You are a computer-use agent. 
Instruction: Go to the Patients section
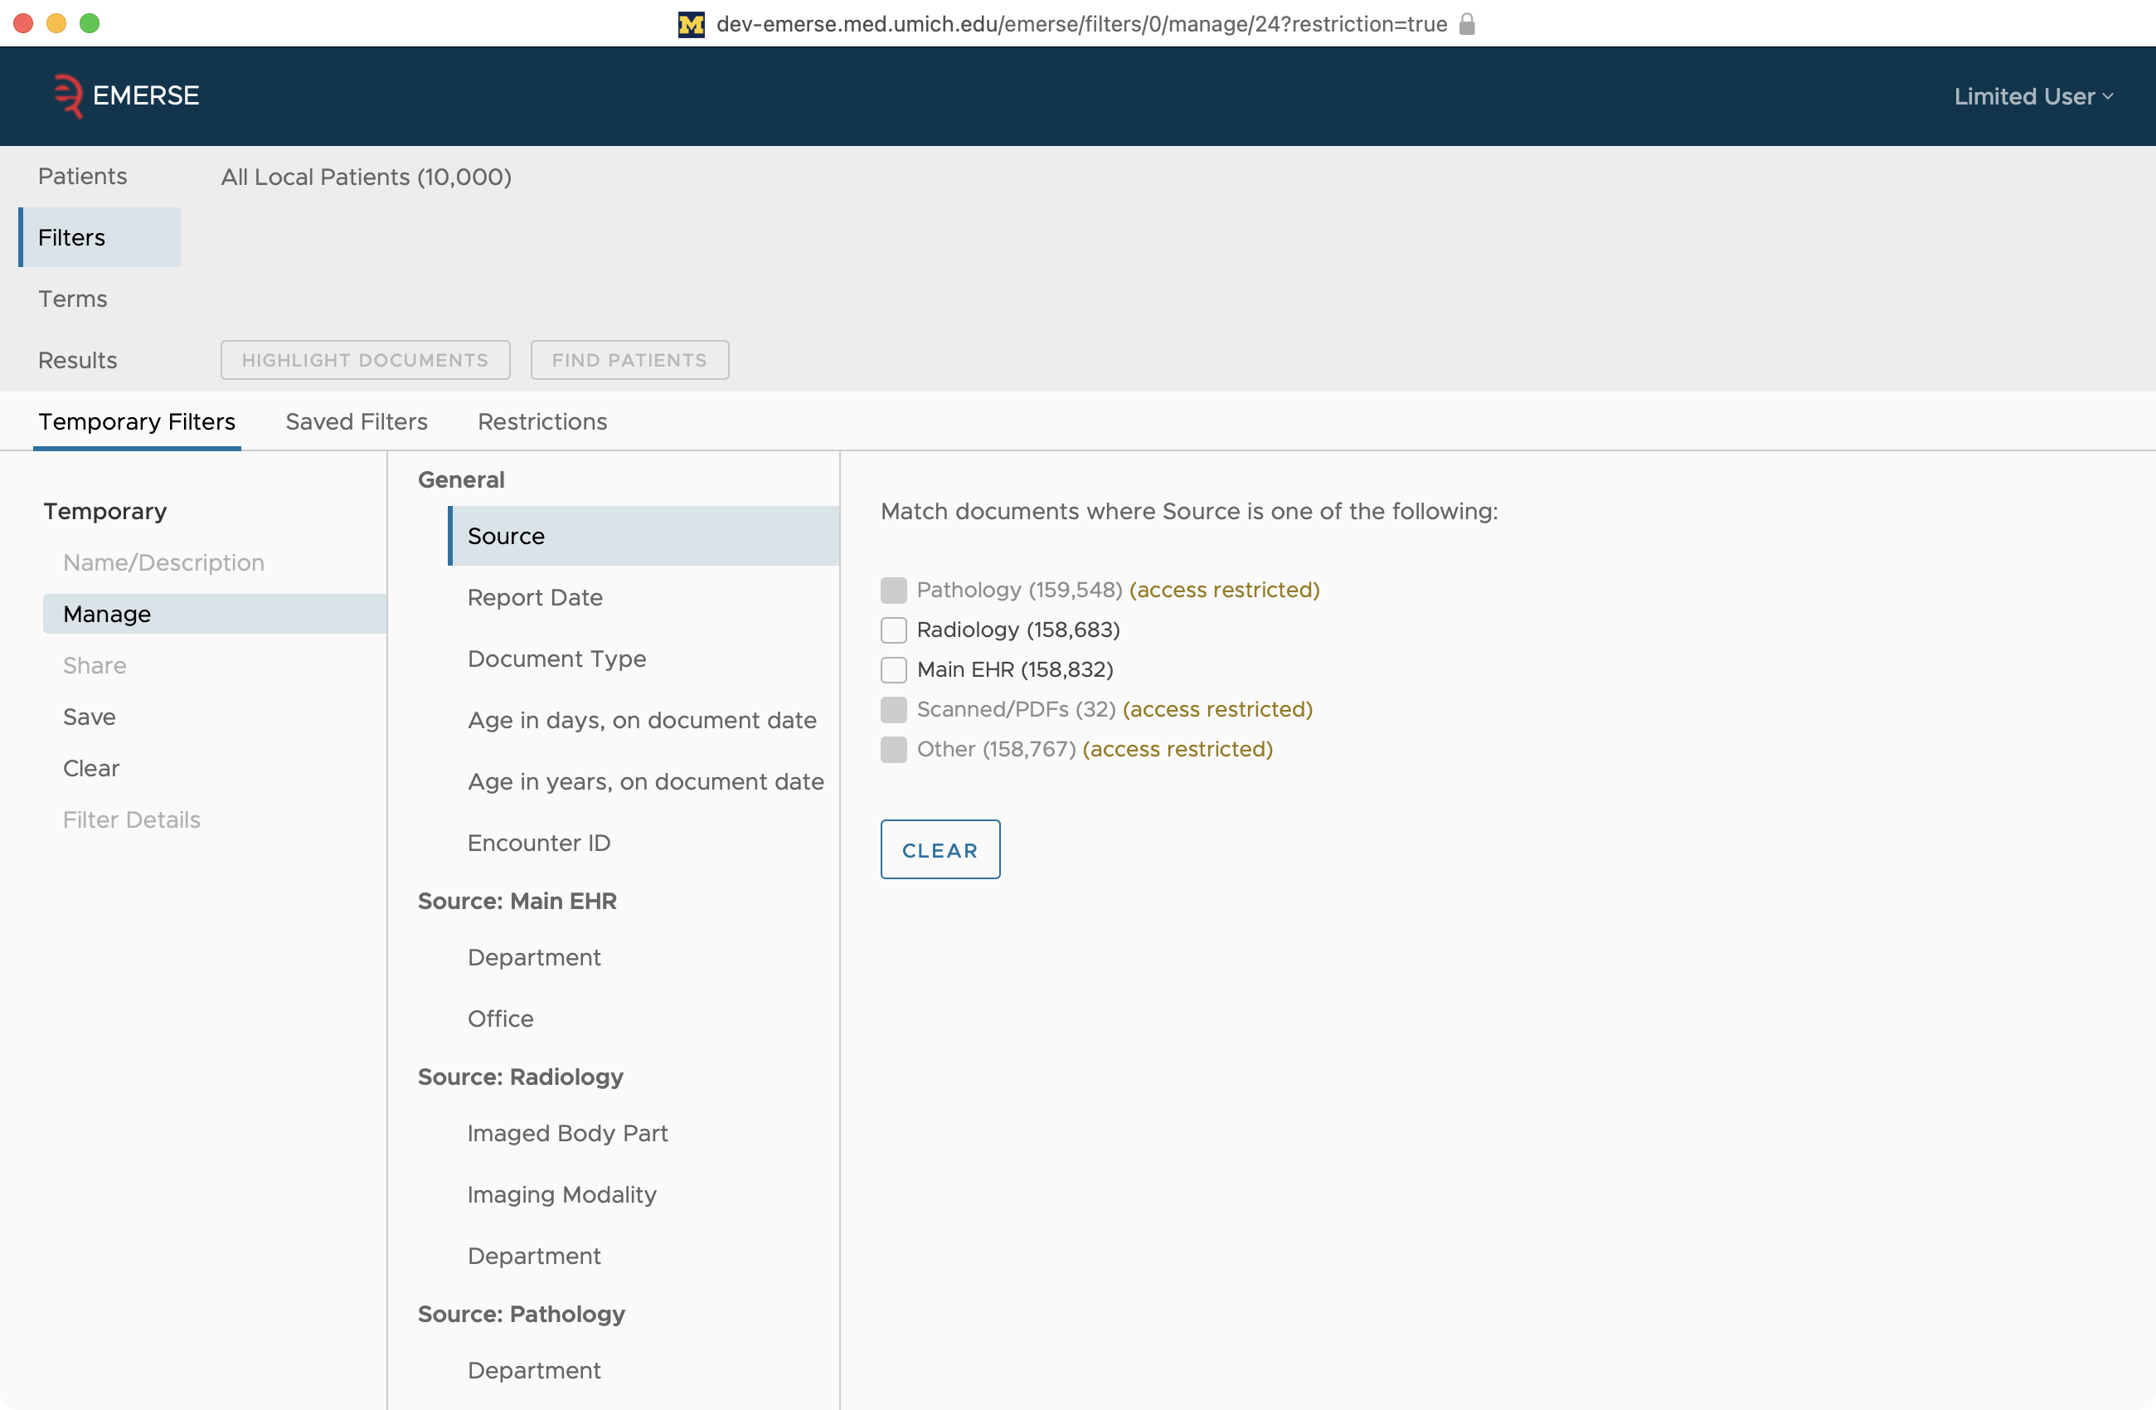pos(82,176)
